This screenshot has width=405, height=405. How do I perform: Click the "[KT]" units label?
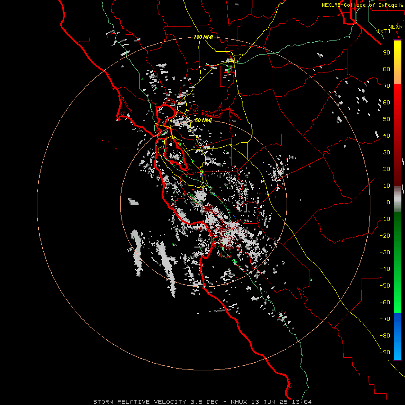tap(384, 31)
